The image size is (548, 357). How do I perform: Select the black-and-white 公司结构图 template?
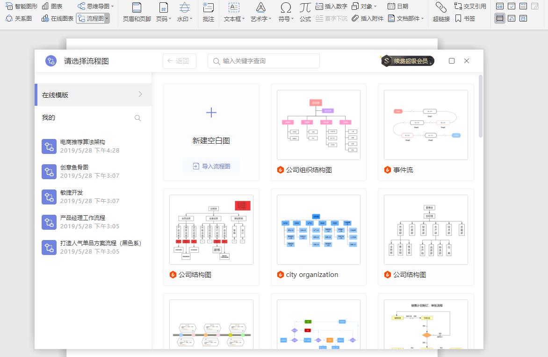[x=425, y=230]
